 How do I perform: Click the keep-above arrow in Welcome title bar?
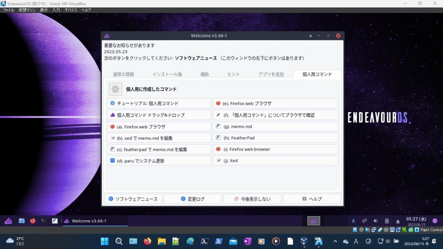310,36
